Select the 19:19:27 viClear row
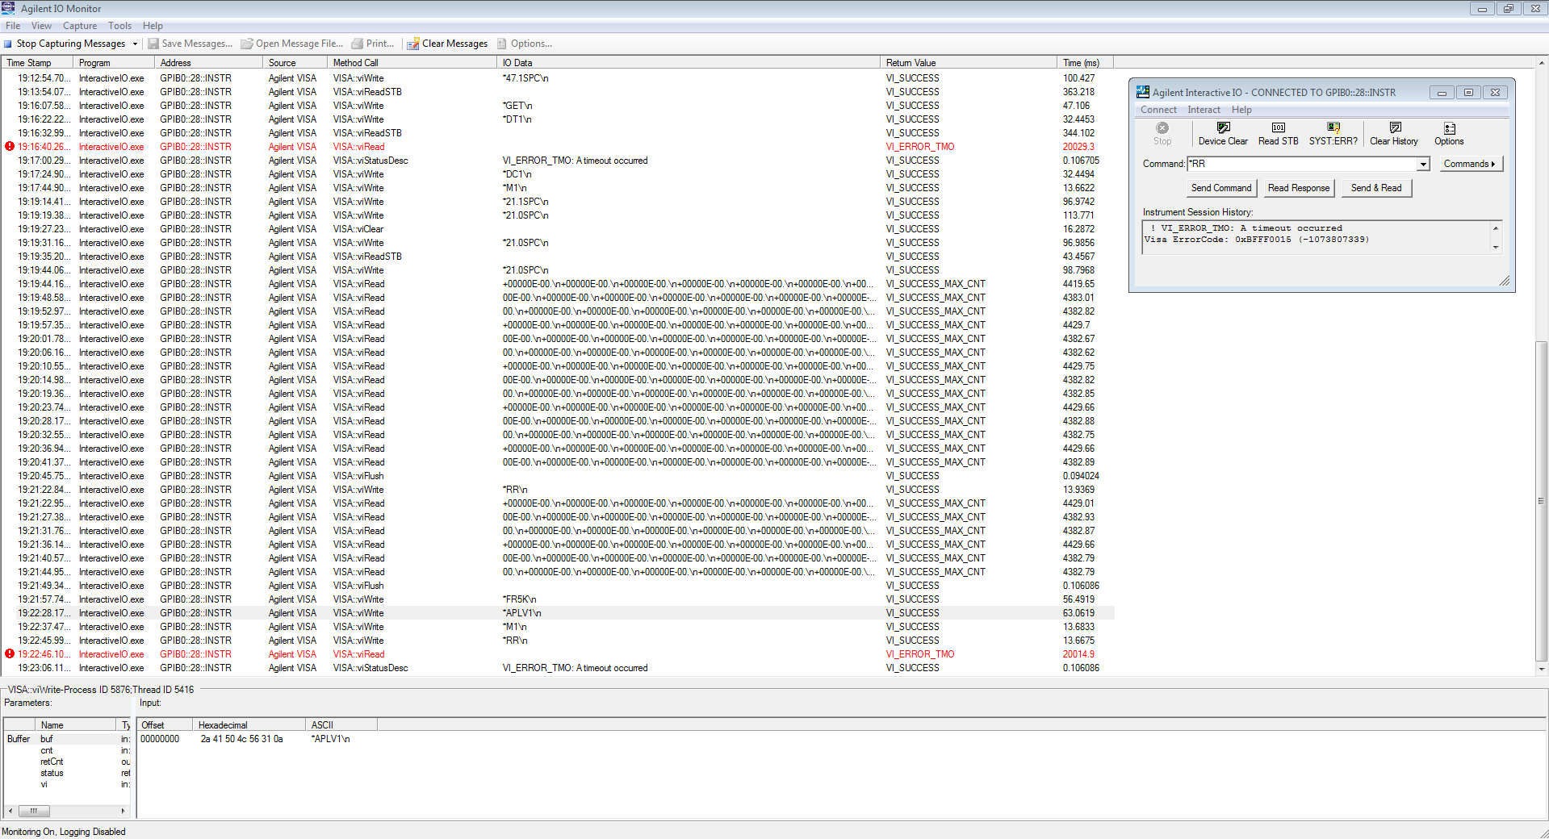This screenshot has height=839, width=1549. point(557,229)
